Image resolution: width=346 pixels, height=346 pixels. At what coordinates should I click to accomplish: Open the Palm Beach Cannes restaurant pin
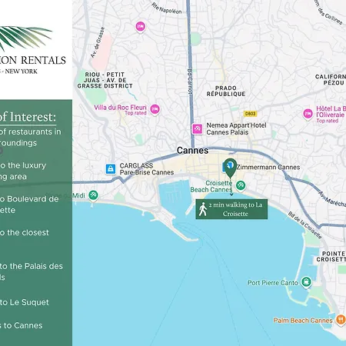click(341, 320)
